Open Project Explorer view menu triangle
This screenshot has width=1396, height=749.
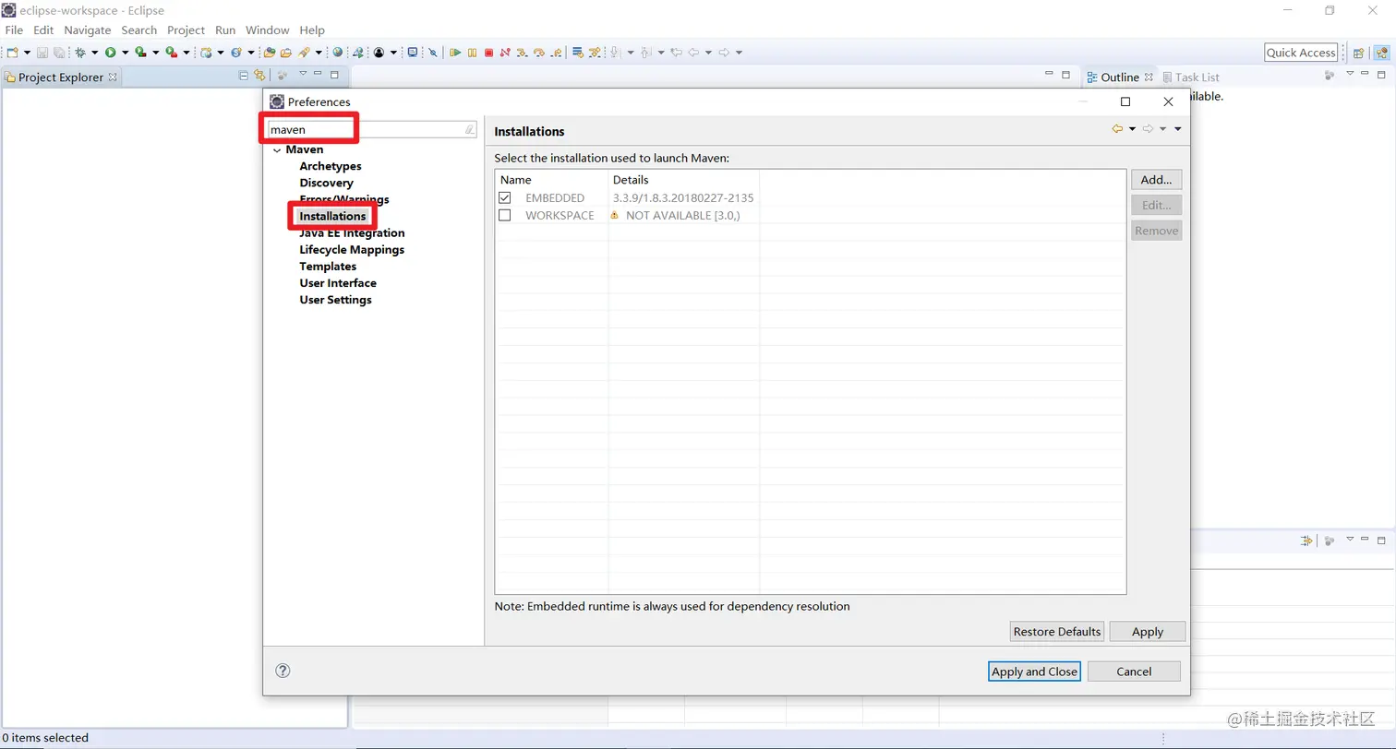click(302, 75)
